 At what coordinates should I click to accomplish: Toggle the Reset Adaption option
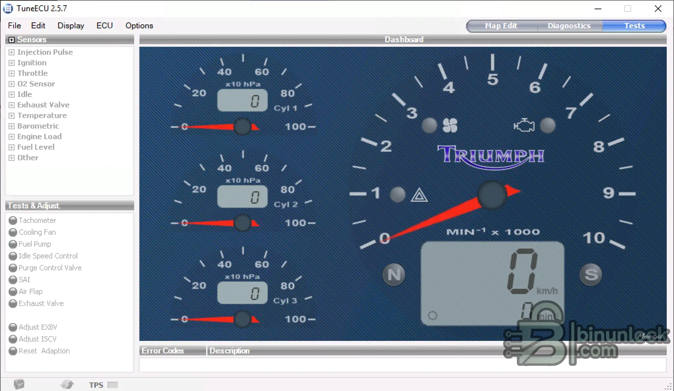(x=13, y=351)
